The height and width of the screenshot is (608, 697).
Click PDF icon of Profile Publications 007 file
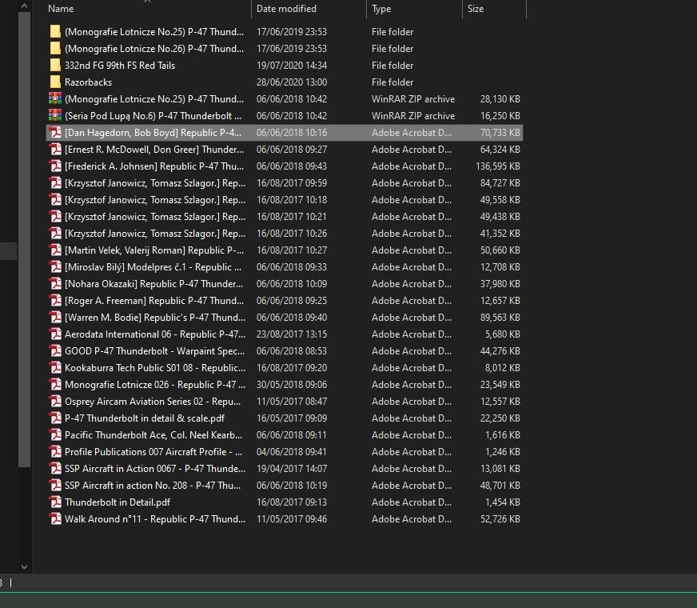55,451
